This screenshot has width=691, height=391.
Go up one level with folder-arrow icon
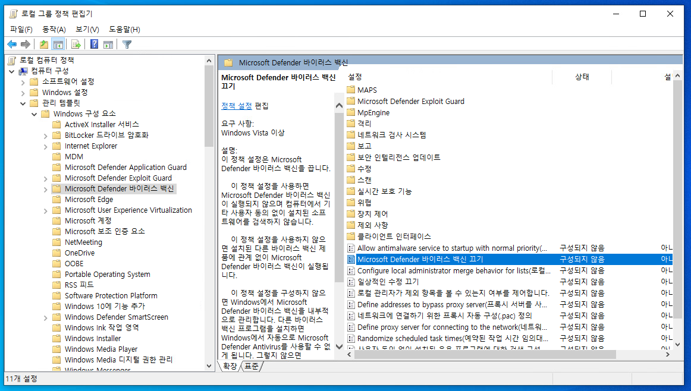pyautogui.click(x=43, y=44)
